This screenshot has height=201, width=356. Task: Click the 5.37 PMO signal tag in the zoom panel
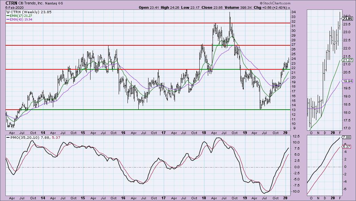pyautogui.click(x=347, y=147)
